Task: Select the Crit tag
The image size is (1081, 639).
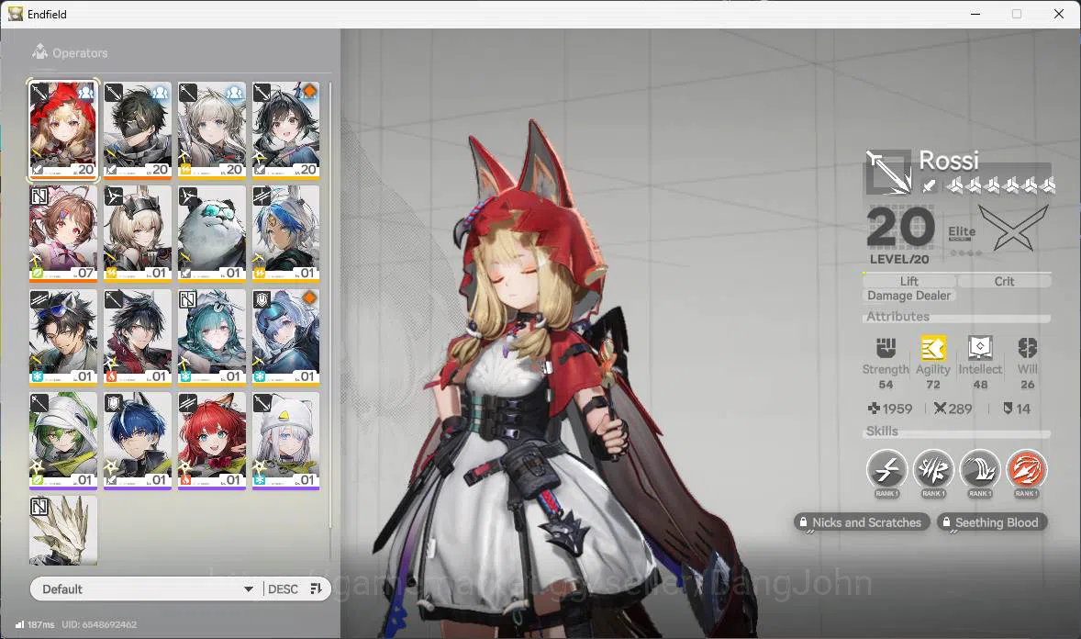Action: click(1005, 281)
